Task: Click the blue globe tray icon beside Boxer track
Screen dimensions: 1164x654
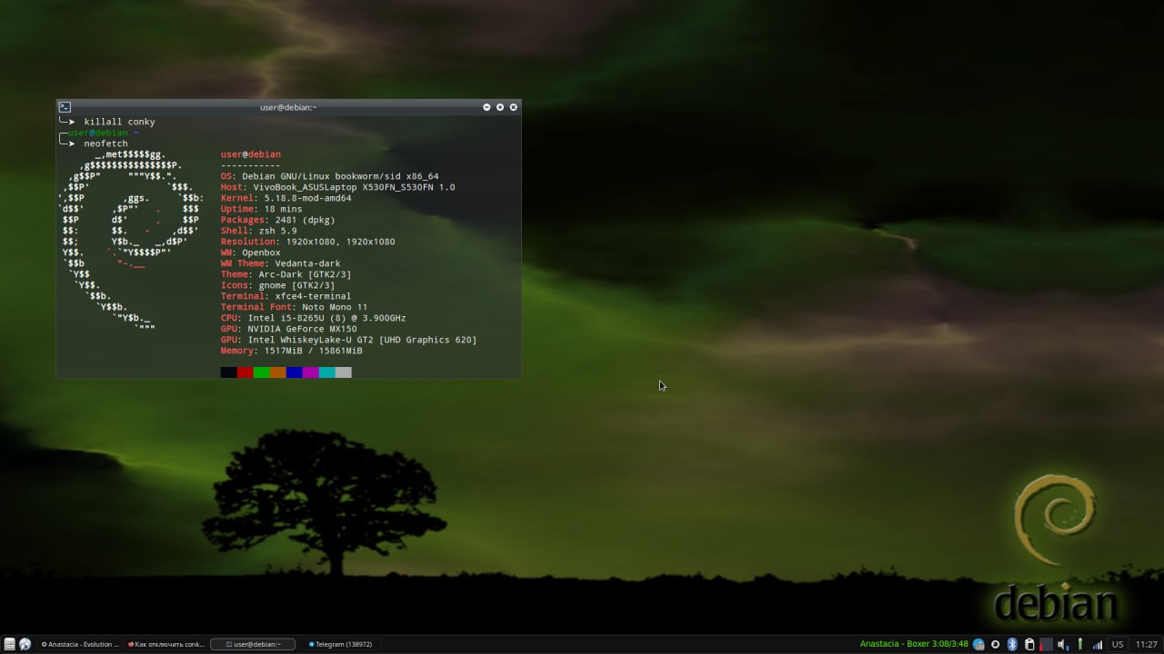Action: click(978, 644)
